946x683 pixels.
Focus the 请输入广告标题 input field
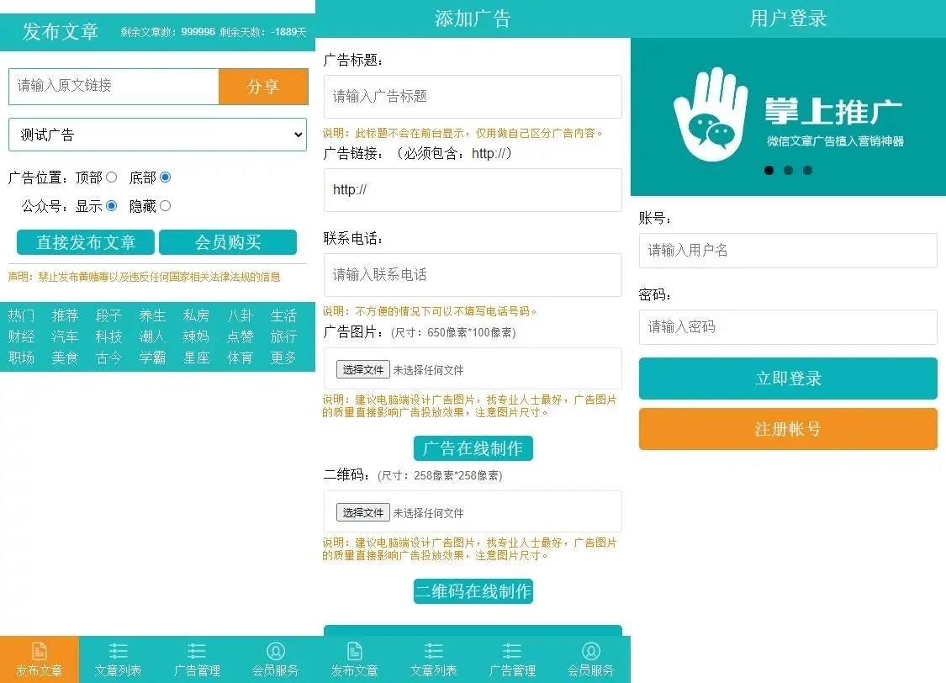(x=473, y=97)
